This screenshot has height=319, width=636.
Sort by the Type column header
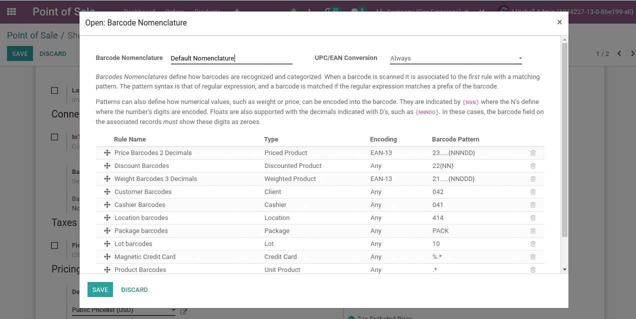271,139
